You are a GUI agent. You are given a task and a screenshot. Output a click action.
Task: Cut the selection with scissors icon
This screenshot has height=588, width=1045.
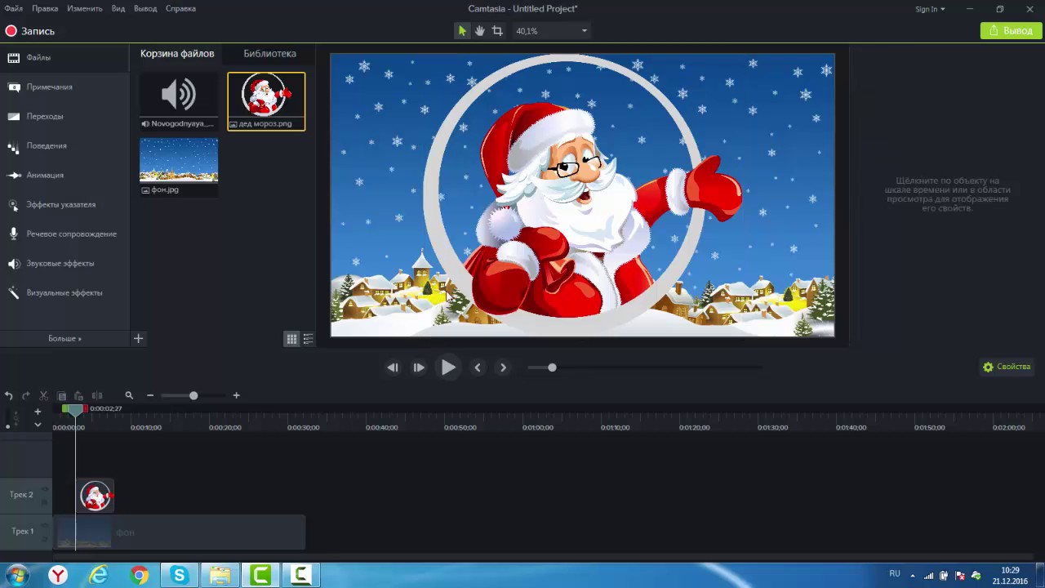pyautogui.click(x=44, y=395)
